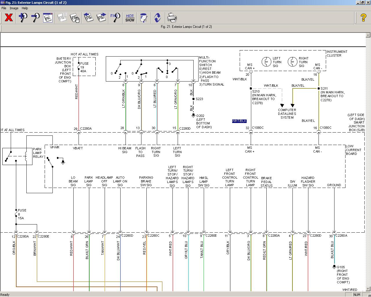The image size is (371, 297).
Task: Open help with yellow question mark
Action: (x=363, y=18)
